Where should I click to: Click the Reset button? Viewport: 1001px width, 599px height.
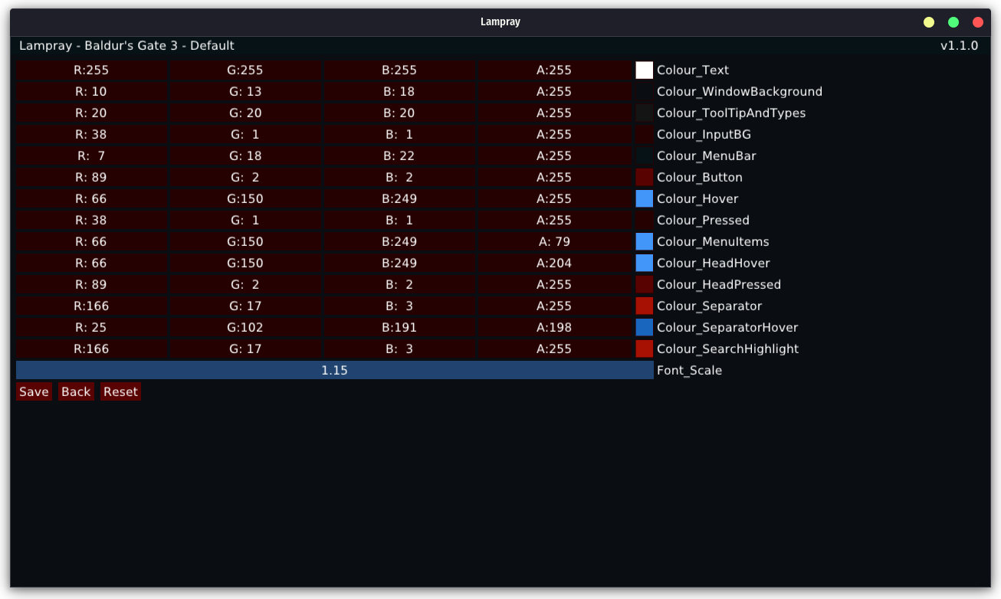[x=120, y=391]
